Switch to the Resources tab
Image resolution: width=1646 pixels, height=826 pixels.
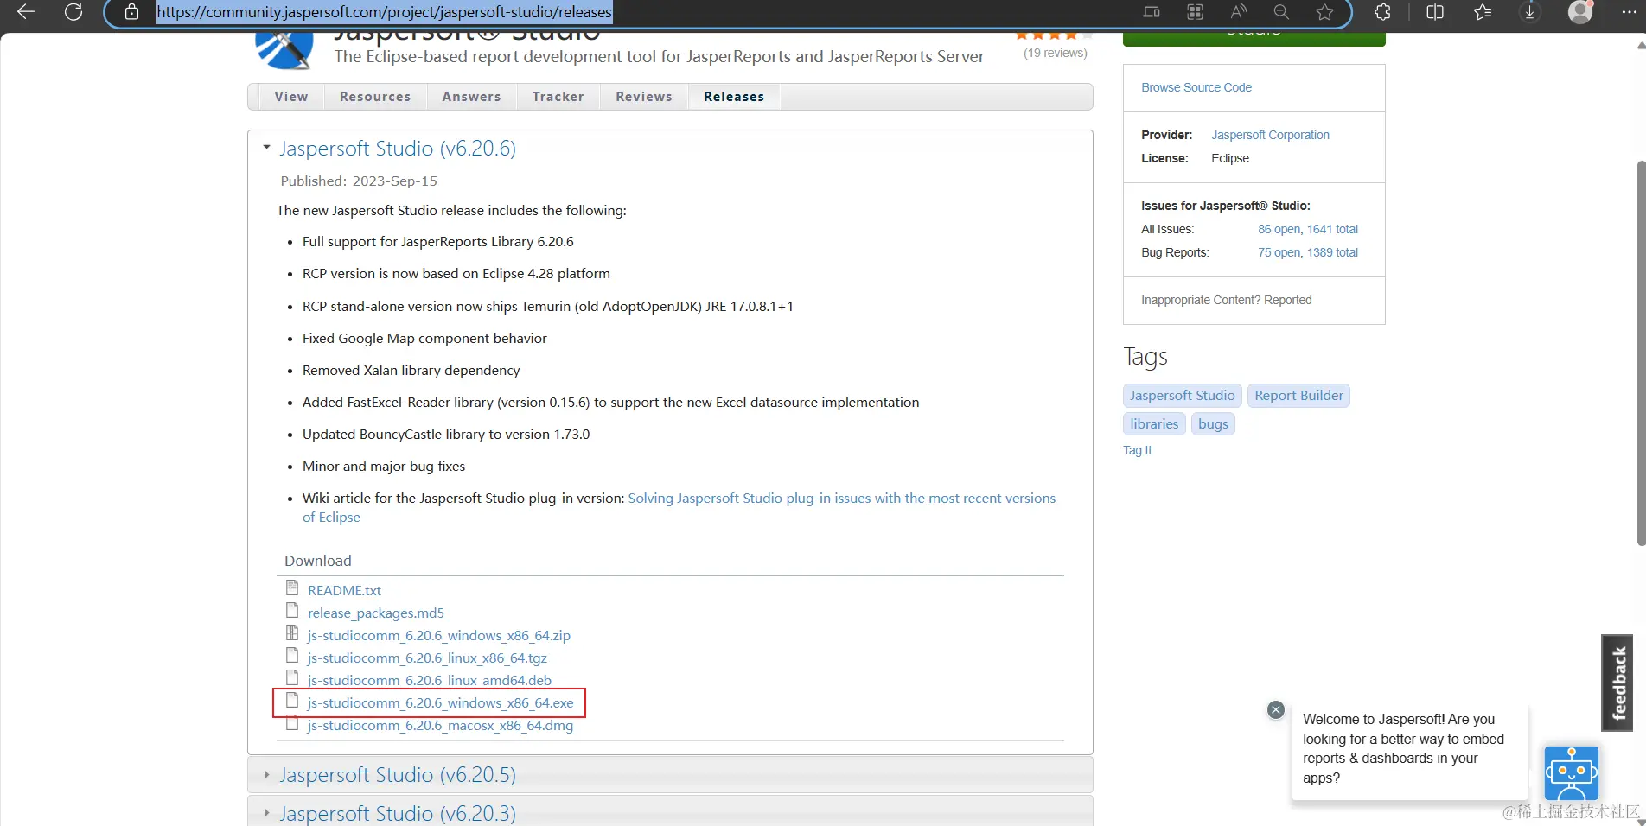375,97
